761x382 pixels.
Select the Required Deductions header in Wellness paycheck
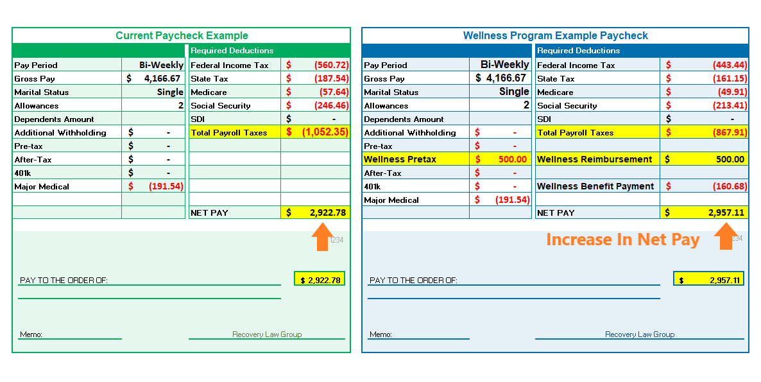(578, 51)
